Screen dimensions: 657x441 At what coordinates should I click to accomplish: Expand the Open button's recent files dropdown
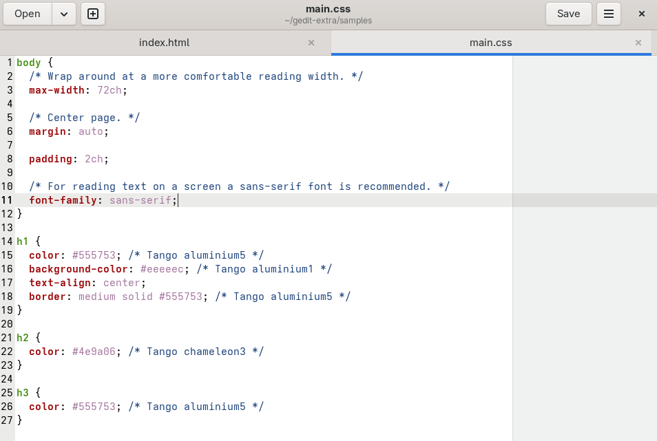63,13
